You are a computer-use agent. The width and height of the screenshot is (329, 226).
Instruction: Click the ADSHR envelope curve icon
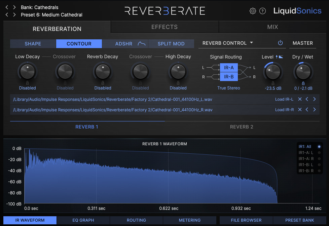[x=142, y=44]
